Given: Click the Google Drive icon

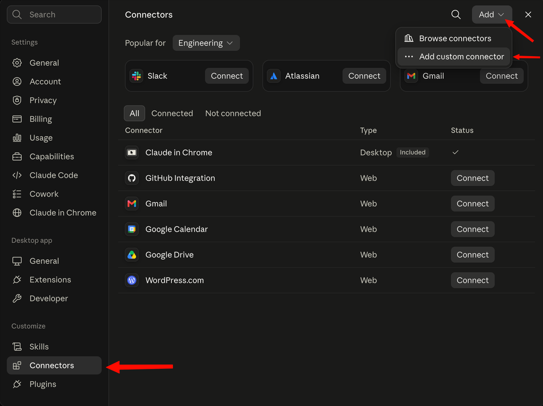Looking at the screenshot, I should click(132, 255).
